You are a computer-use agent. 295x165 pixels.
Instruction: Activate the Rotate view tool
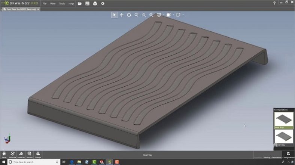129,15
